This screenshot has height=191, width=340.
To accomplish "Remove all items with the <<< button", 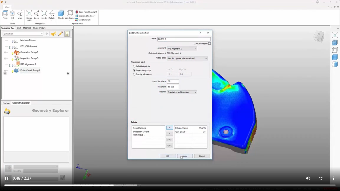I will point(169,146).
